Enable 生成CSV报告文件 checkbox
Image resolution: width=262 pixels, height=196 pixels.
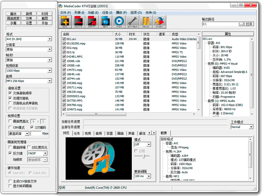[x=10, y=181]
